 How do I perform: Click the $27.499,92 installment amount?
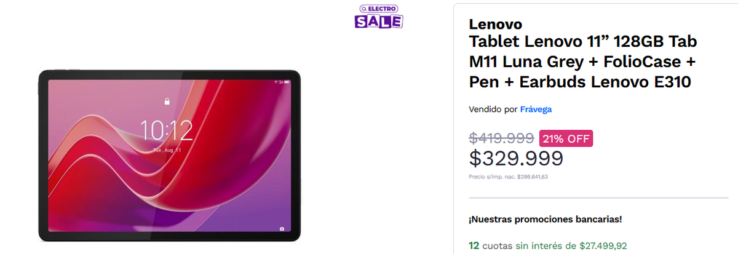(603, 245)
